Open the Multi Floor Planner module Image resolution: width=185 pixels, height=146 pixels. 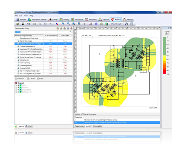click(37, 20)
